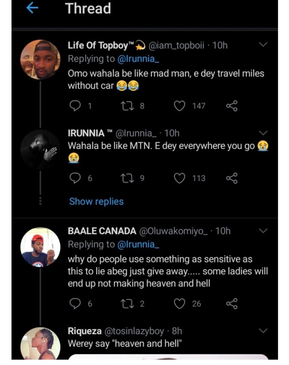289x365 pixels.
Task: Expand hidden replies via Show replies
Action: pos(96,202)
